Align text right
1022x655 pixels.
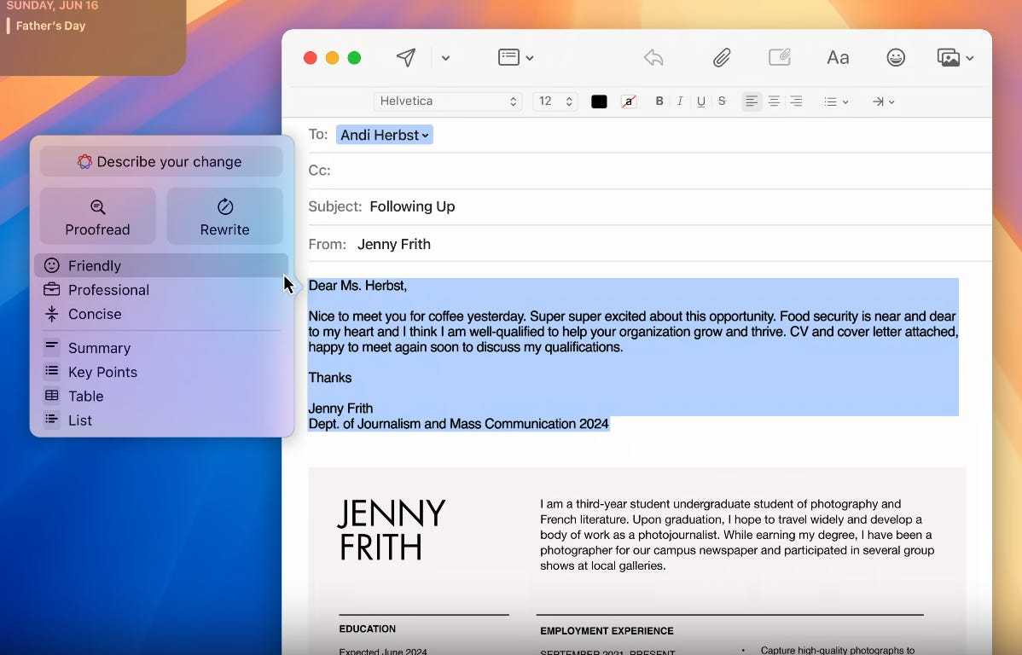[x=796, y=101]
